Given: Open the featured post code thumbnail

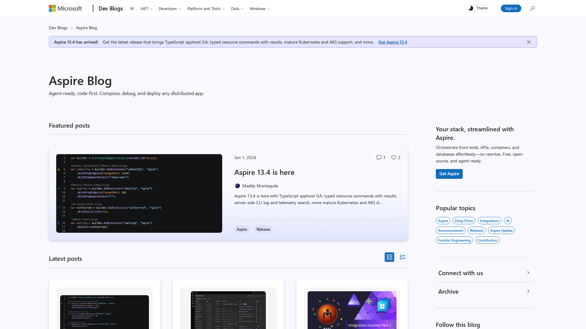Looking at the screenshot, I should 139,193.
